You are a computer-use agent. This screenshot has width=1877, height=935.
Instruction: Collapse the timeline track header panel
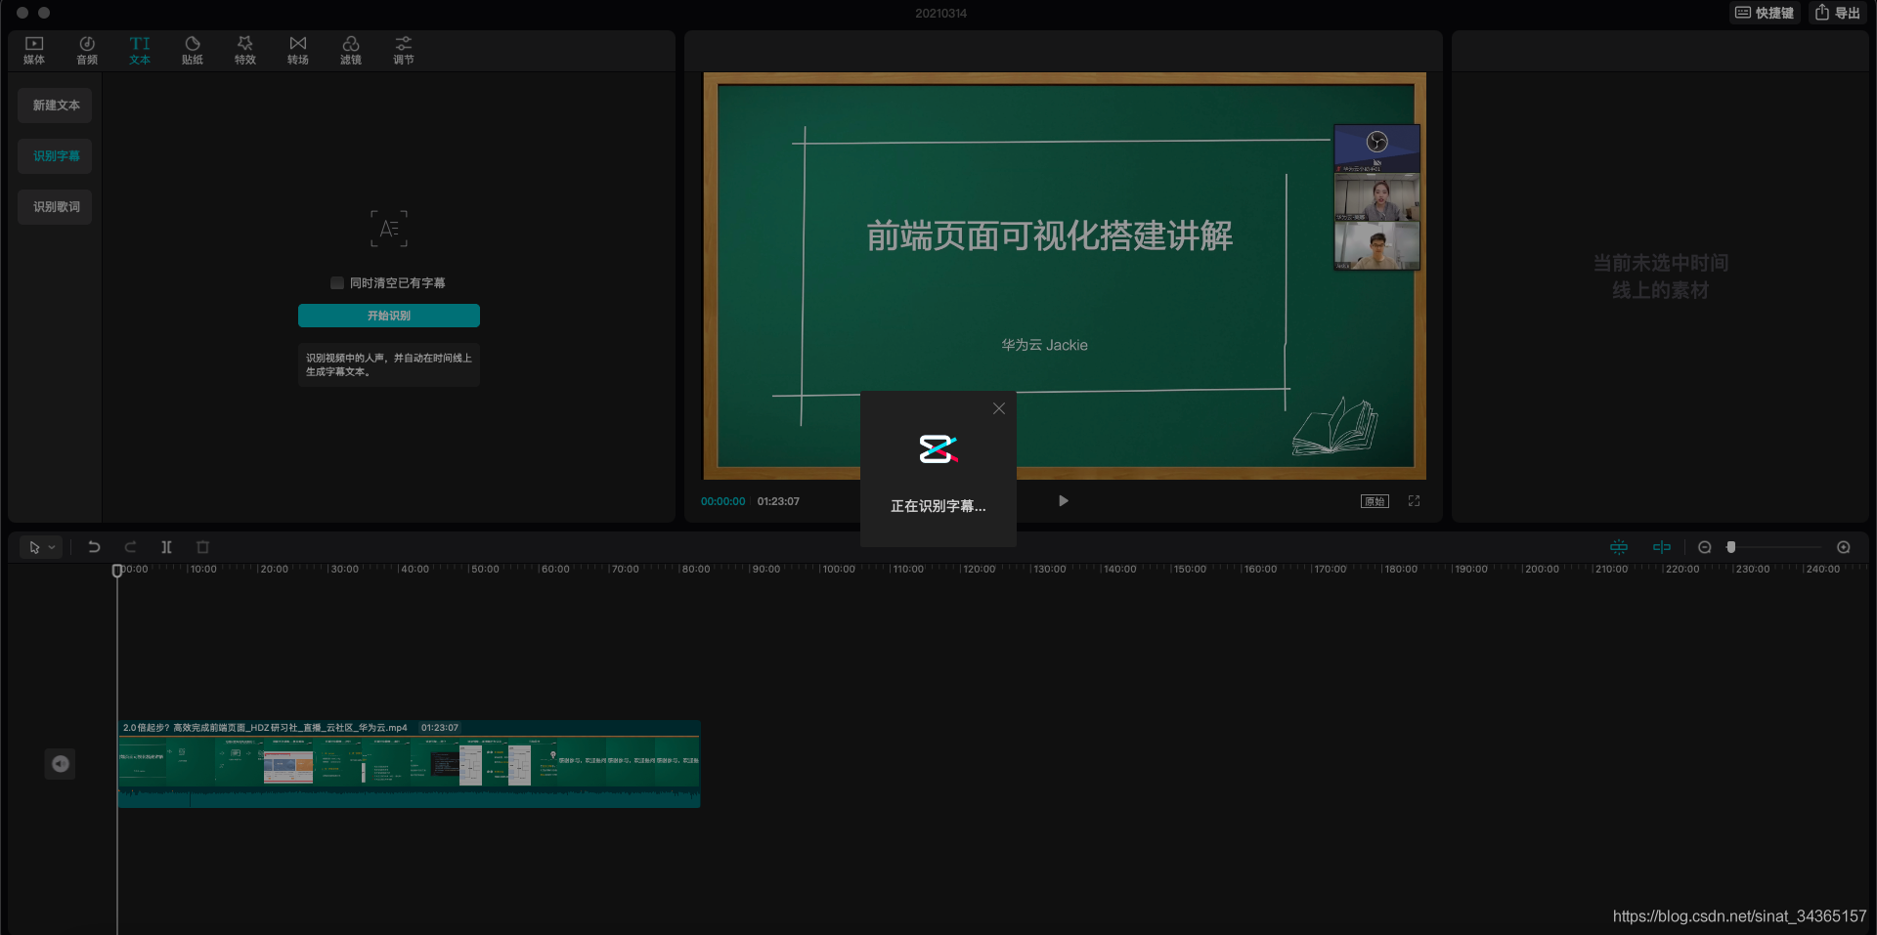click(60, 764)
